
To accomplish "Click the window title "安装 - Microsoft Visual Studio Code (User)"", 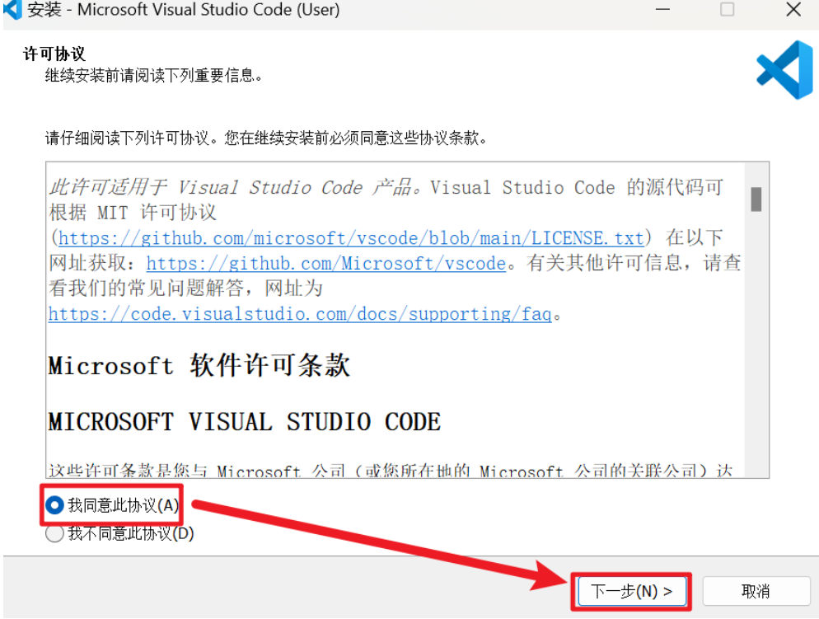I will tap(184, 9).
